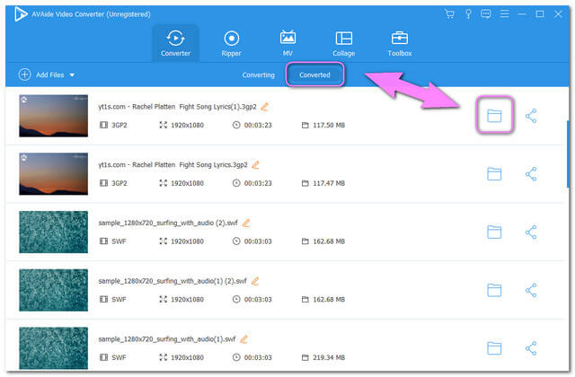This screenshot has width=575, height=377.
Task: Share the Fight Song Lyrics(1).3gp2 file
Action: point(531,116)
